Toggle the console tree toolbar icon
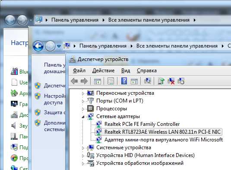This screenshot has height=170, width=231. click(x=98, y=81)
